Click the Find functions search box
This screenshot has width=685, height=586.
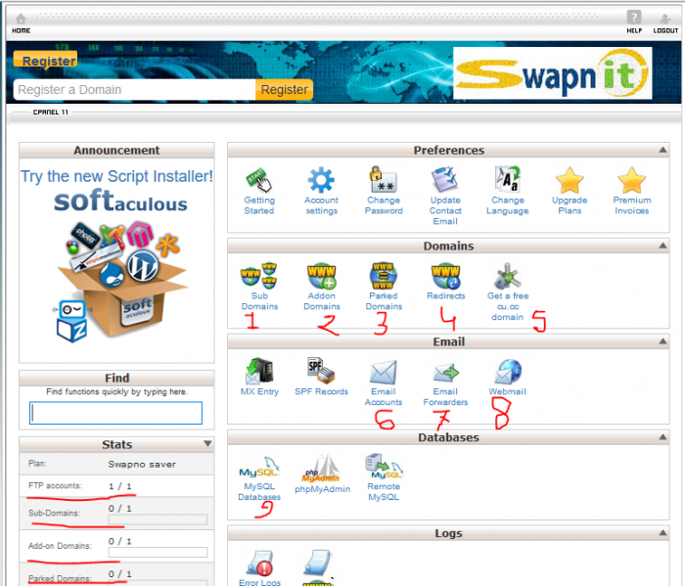point(115,413)
